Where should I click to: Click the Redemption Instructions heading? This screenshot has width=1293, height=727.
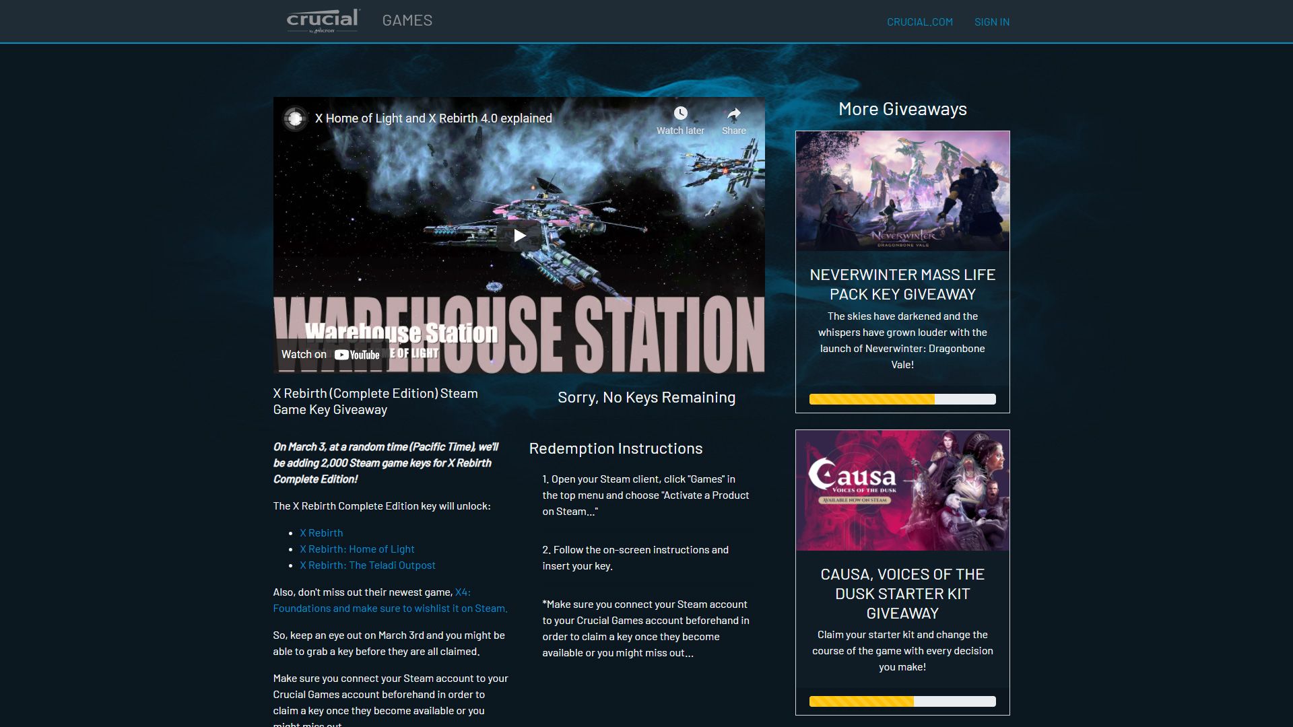(616, 449)
